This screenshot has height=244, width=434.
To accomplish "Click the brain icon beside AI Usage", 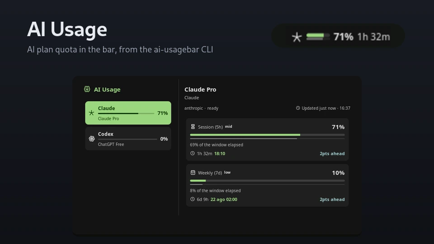I will point(87,89).
